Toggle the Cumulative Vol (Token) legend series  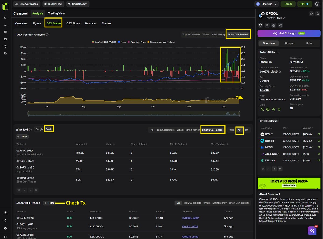(x=161, y=42)
